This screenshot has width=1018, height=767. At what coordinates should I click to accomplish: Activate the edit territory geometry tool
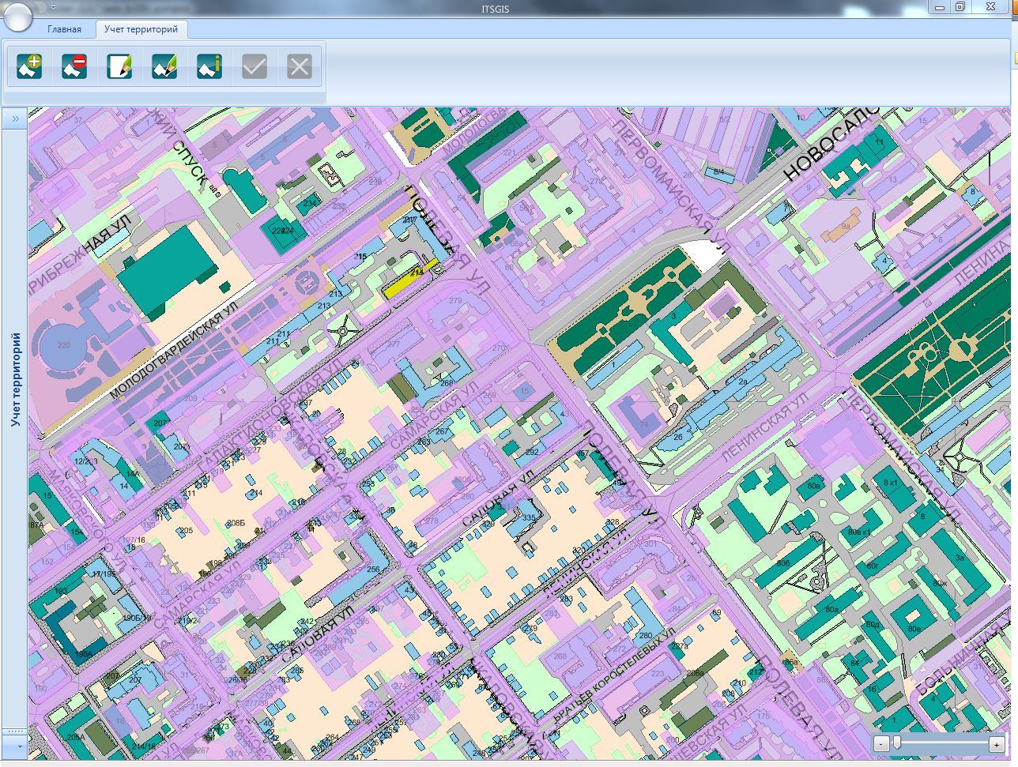tap(164, 66)
